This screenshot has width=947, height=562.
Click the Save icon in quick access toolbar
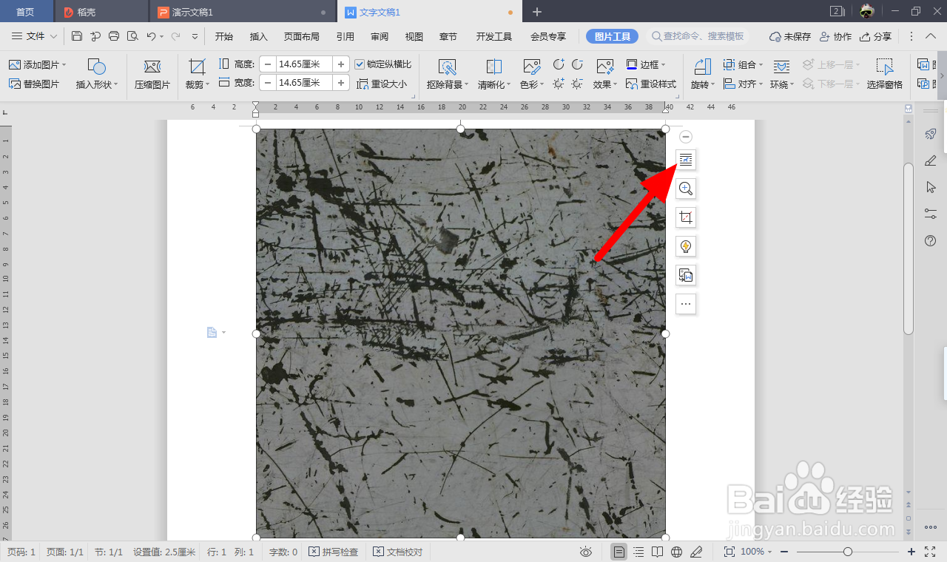click(77, 36)
